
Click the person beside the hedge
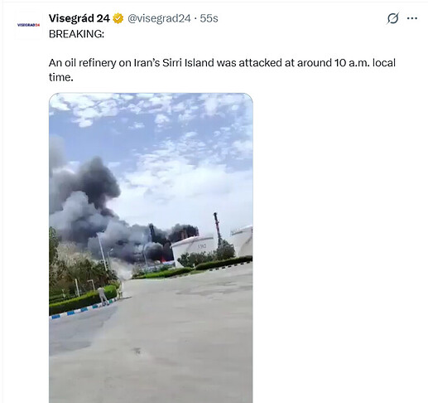click(101, 296)
